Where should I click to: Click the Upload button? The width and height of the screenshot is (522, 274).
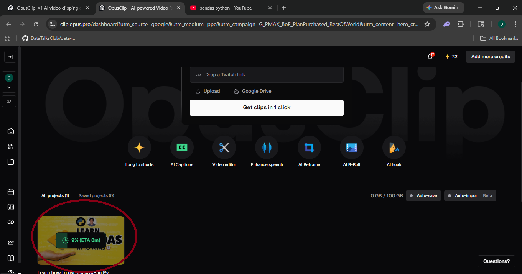[208, 91]
